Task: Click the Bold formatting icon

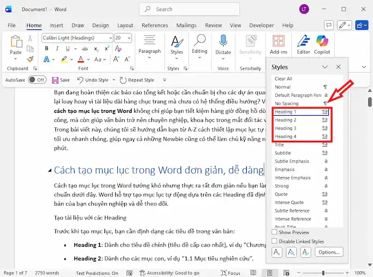Action: tap(46, 48)
